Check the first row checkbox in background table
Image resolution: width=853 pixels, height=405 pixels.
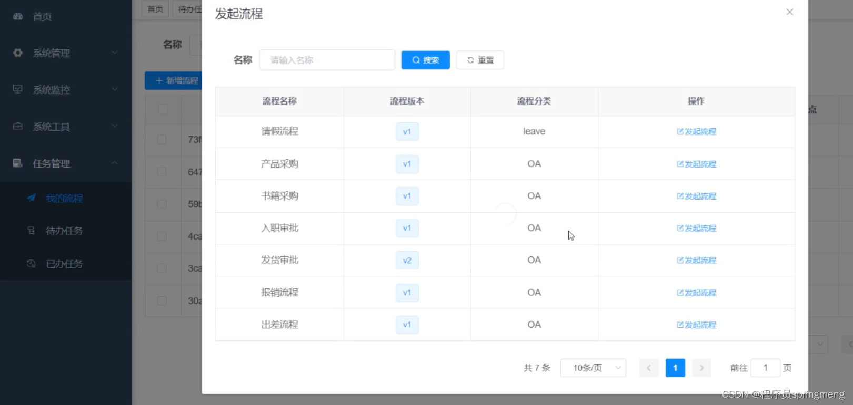pyautogui.click(x=162, y=140)
